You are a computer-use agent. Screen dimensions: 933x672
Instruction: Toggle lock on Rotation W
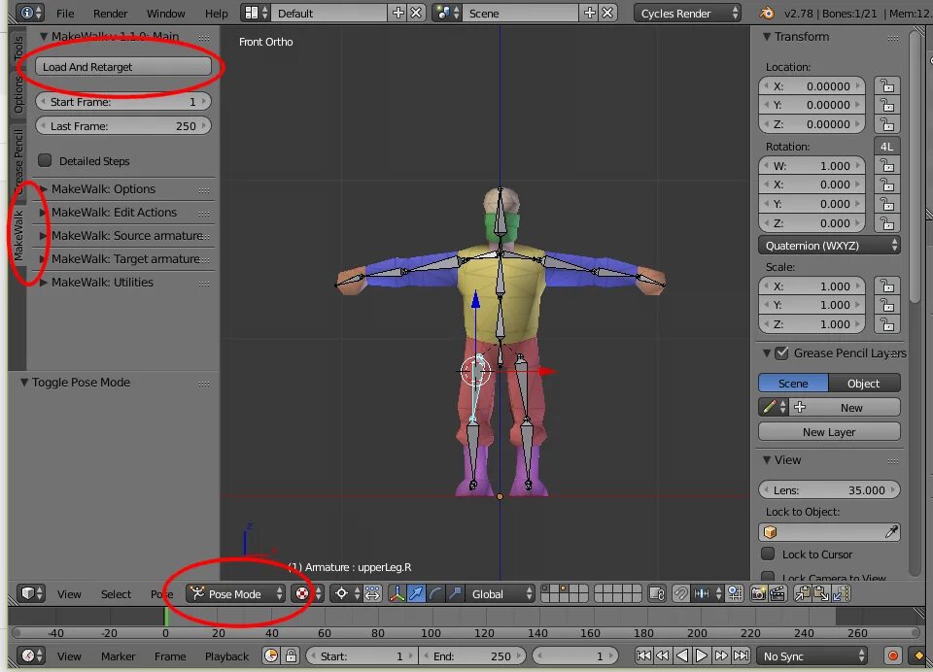887,166
